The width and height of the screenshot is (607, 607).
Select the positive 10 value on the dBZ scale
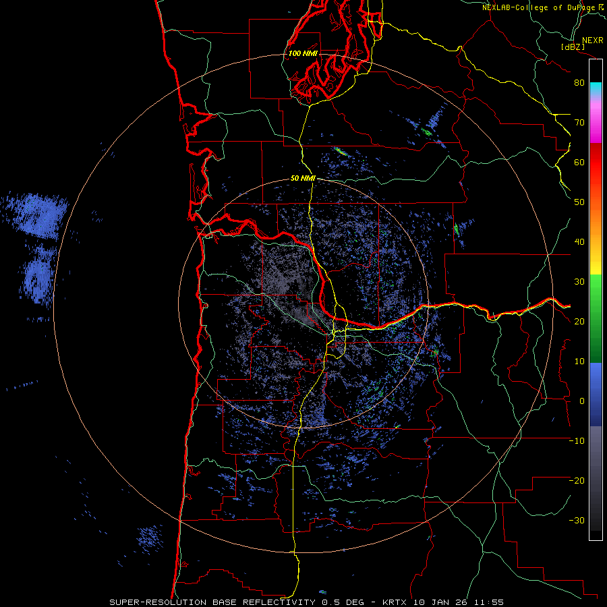tap(579, 362)
